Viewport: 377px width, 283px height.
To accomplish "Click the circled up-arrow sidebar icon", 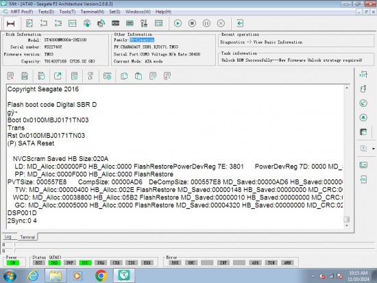I will (x=363, y=117).
